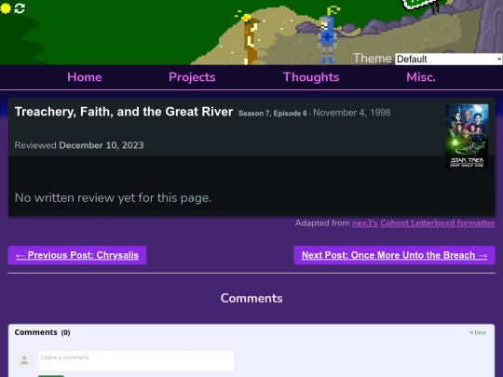Open the Projects menu item
The width and height of the screenshot is (503, 377).
click(192, 77)
